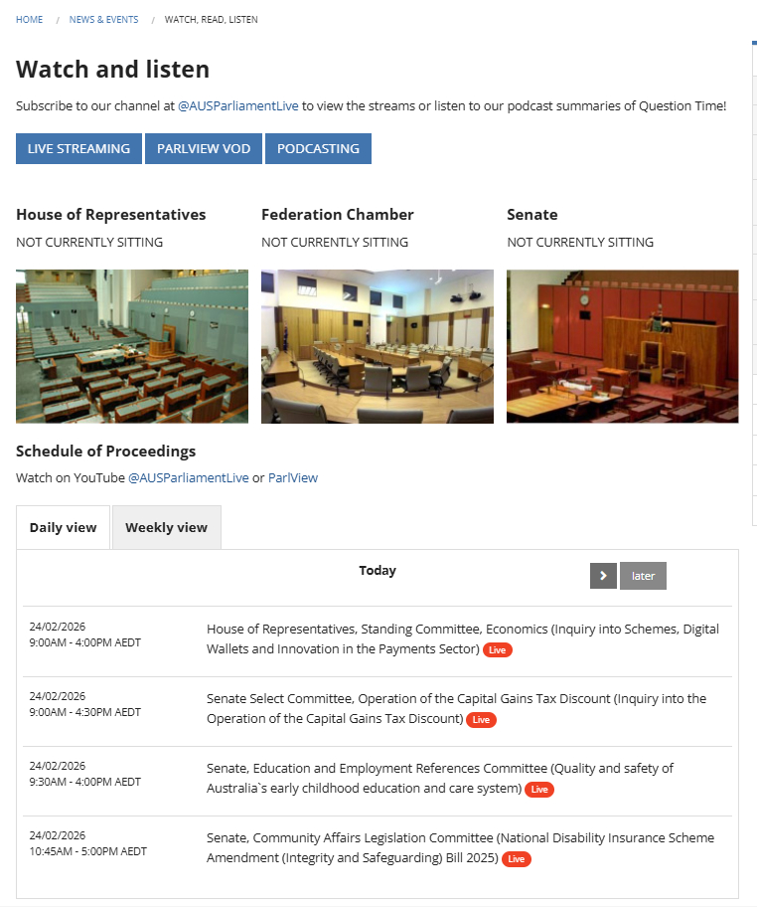Open the PARLVIEW VOD button
Viewport: 757px width, 907px height.
click(x=204, y=149)
